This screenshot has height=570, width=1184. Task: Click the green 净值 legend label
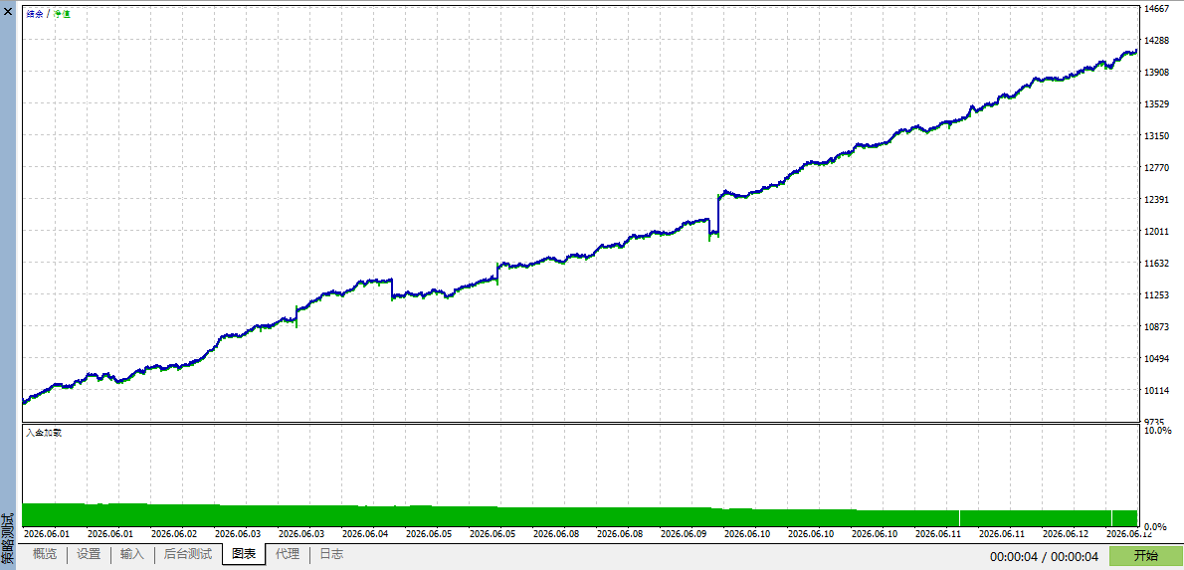62,14
